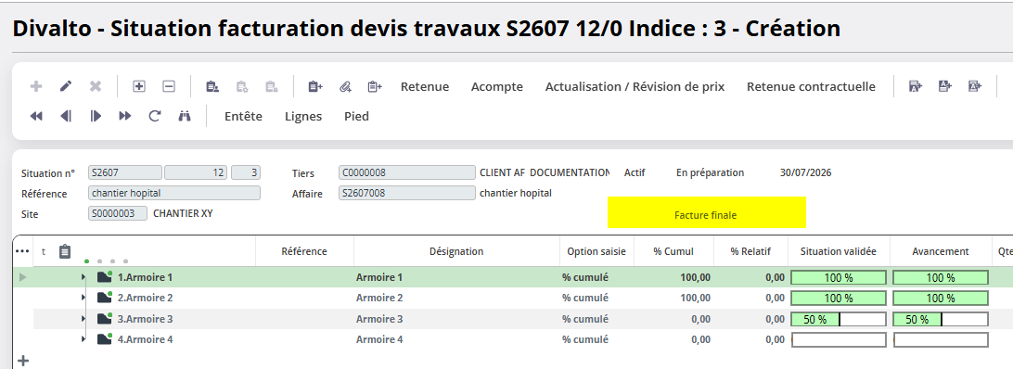Open the Lignes section
The height and width of the screenshot is (369, 1013).
(303, 116)
